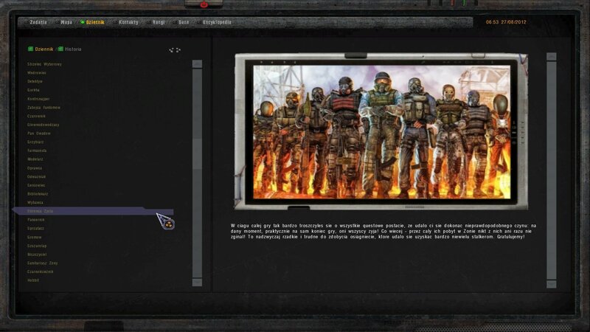
Task: Select the Kontrsnajper list entry
Action: point(40,99)
